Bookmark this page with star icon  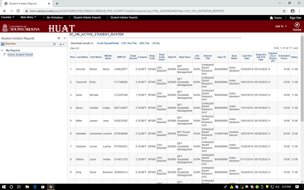point(284,11)
